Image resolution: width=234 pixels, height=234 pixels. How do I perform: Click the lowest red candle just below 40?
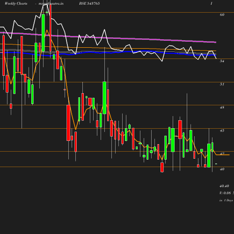[x=162, y=167]
